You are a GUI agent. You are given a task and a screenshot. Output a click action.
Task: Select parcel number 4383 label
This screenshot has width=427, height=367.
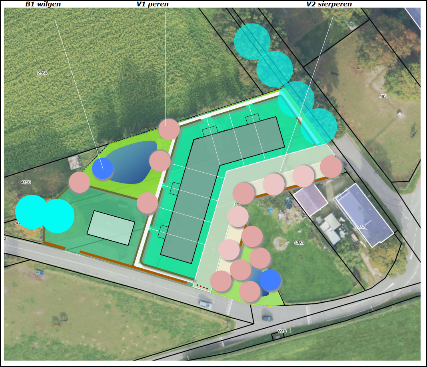299,243
